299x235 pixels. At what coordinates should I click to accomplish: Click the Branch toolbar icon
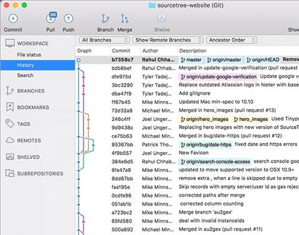coord(105,19)
